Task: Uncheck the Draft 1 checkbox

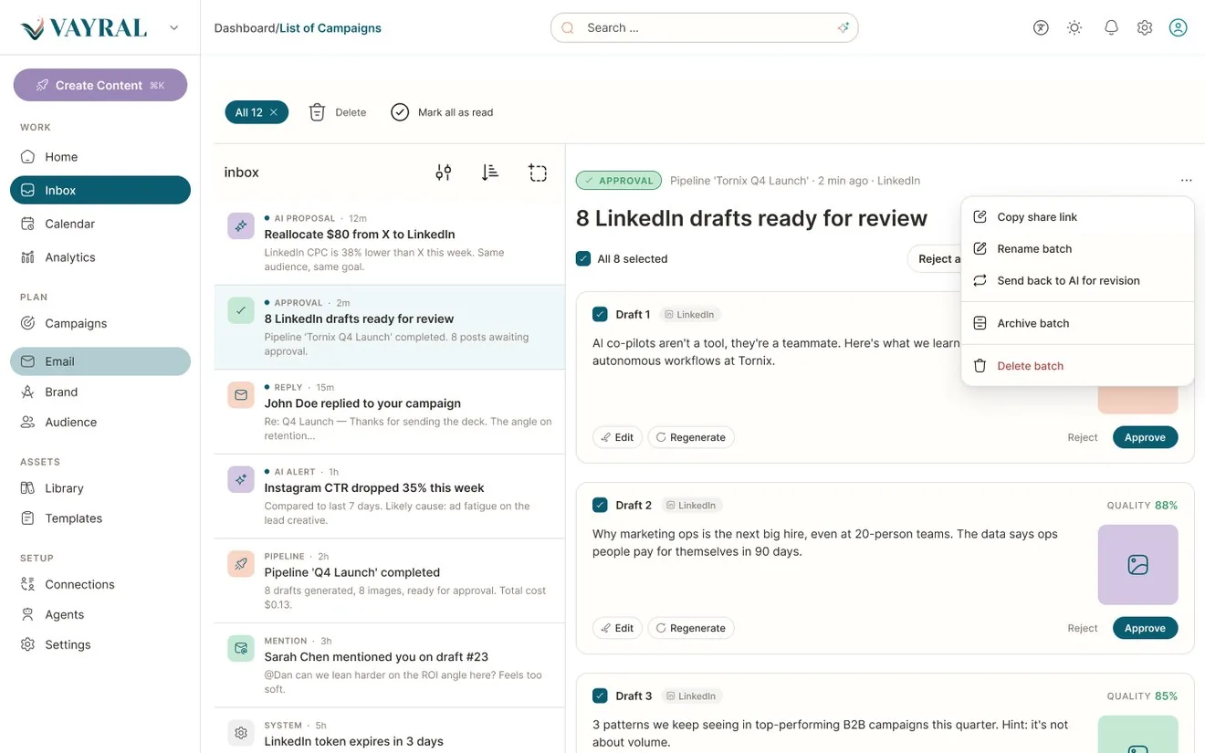Action: point(600,314)
